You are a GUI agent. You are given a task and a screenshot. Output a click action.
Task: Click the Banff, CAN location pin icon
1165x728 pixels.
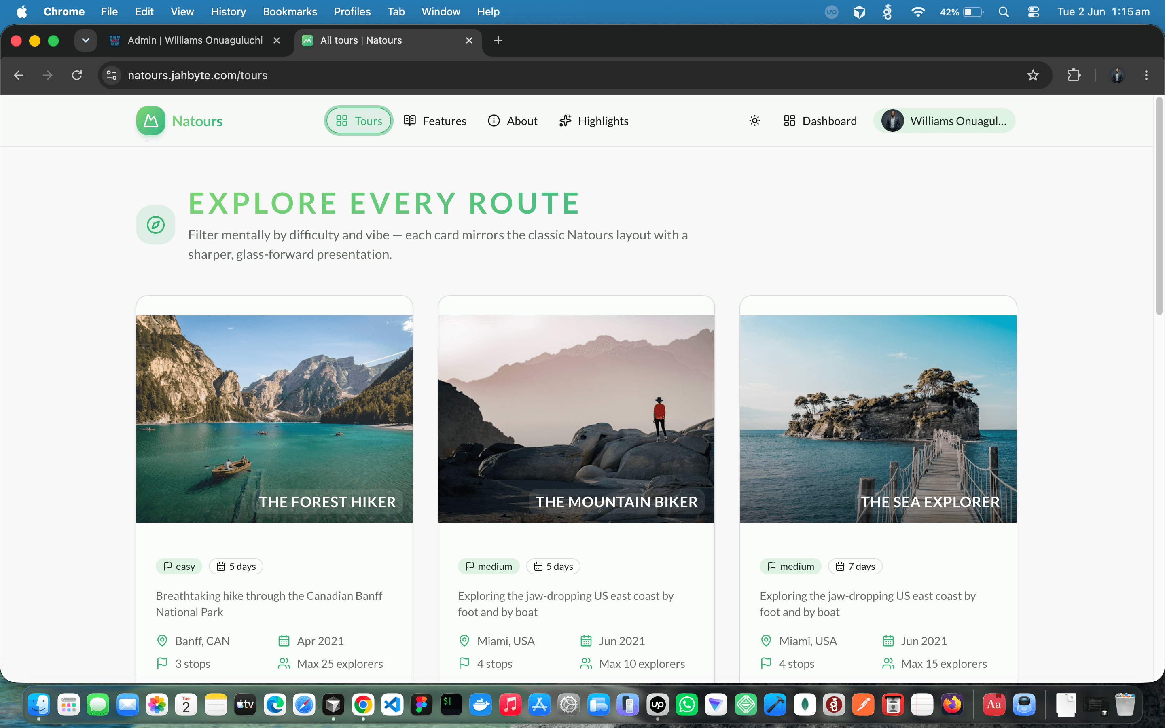pyautogui.click(x=162, y=641)
